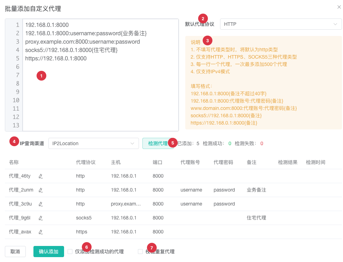Click the 代理协议 column header

click(86, 162)
